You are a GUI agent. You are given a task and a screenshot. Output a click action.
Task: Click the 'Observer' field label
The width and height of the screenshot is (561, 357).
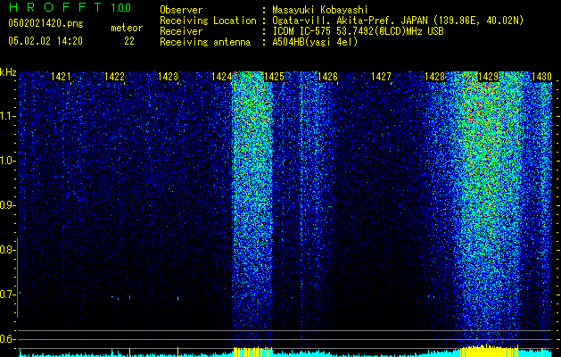(181, 10)
